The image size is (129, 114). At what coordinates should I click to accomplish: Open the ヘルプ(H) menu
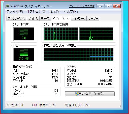pos(71,12)
